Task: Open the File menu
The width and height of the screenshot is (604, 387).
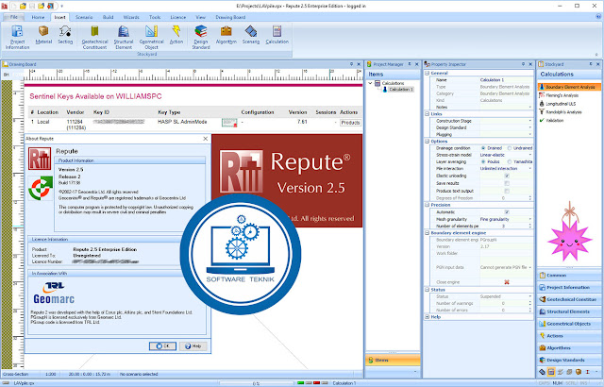Action: tap(14, 17)
